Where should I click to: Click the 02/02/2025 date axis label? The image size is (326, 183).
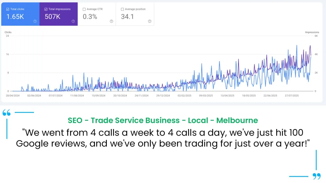[184, 96]
